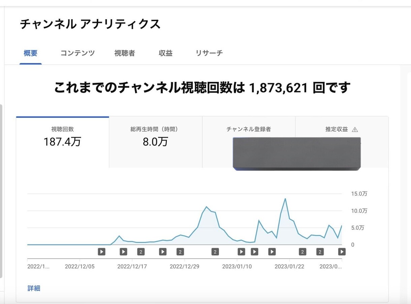Click the first '2' videos marker after 2022/12/17
The image size is (411, 304).
pos(141,251)
